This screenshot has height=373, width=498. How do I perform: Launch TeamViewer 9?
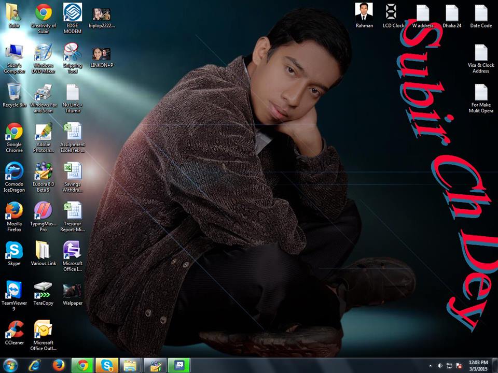tap(14, 296)
